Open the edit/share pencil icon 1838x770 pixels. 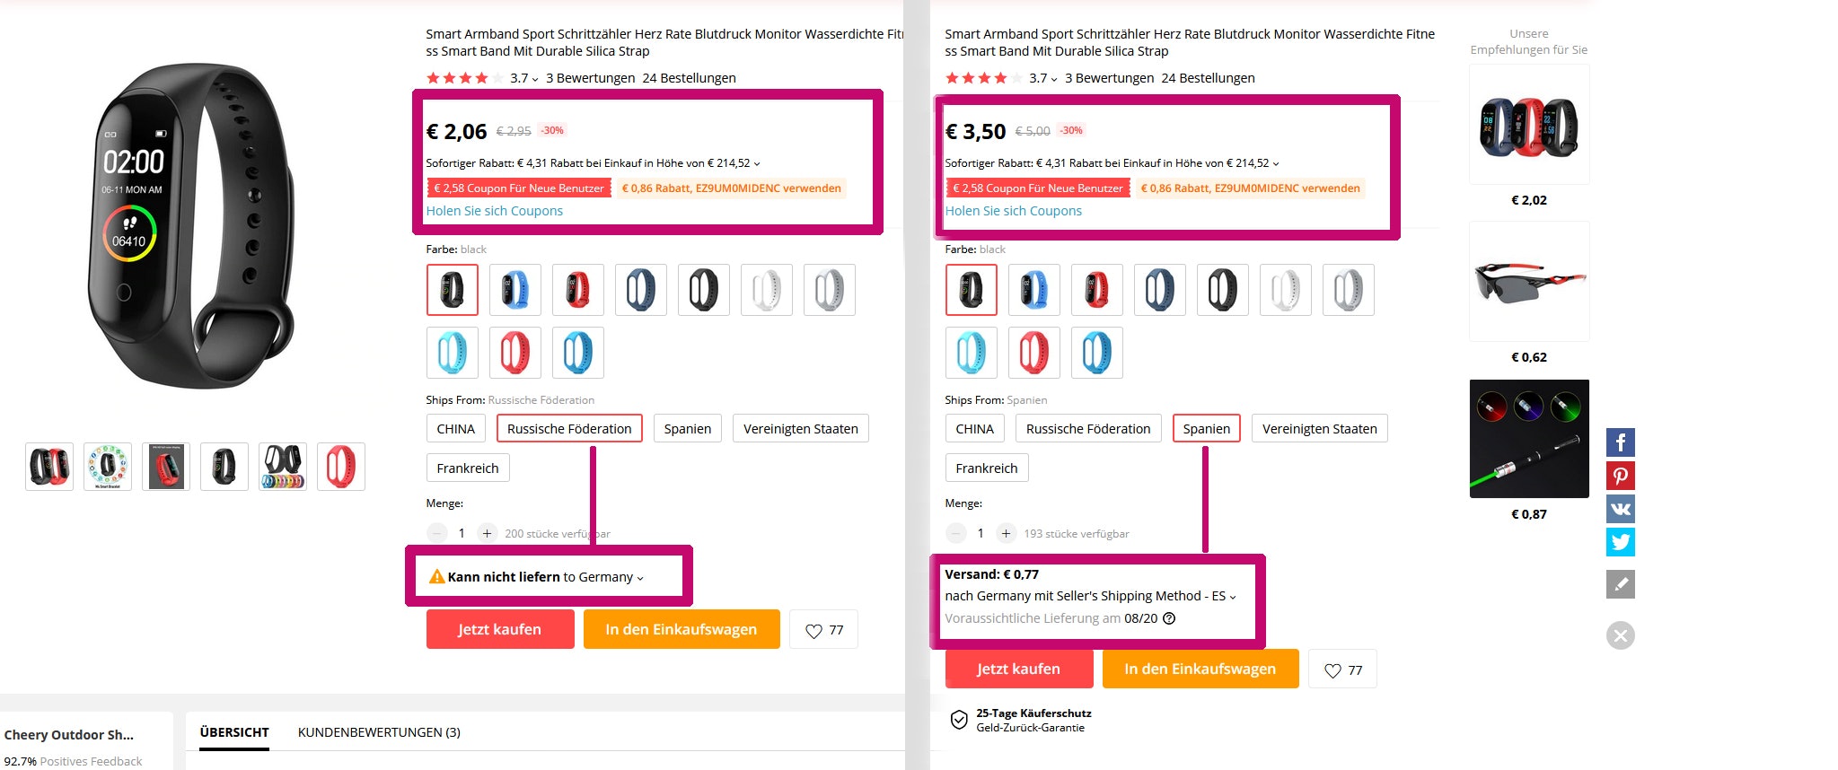pyautogui.click(x=1620, y=585)
